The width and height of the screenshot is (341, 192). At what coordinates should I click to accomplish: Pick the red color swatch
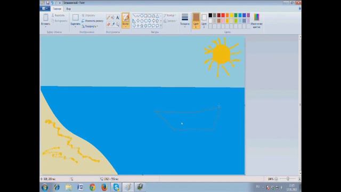[x=223, y=15]
